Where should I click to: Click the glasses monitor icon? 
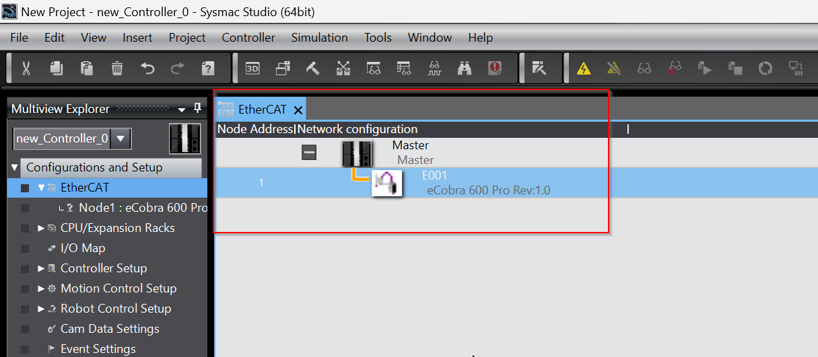click(x=644, y=68)
